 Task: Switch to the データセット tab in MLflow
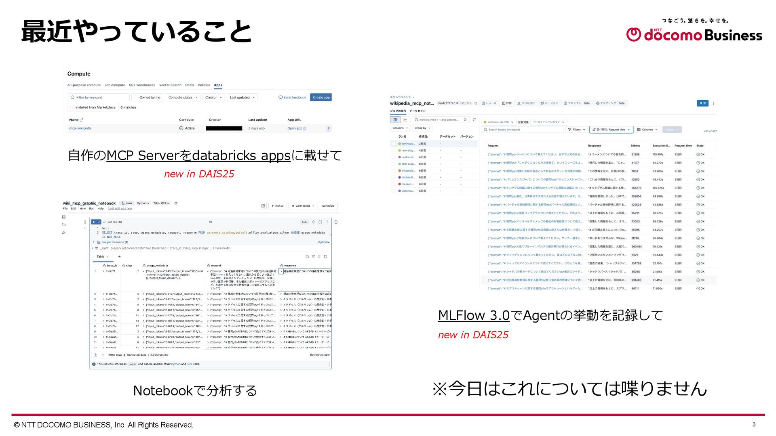coord(417,111)
